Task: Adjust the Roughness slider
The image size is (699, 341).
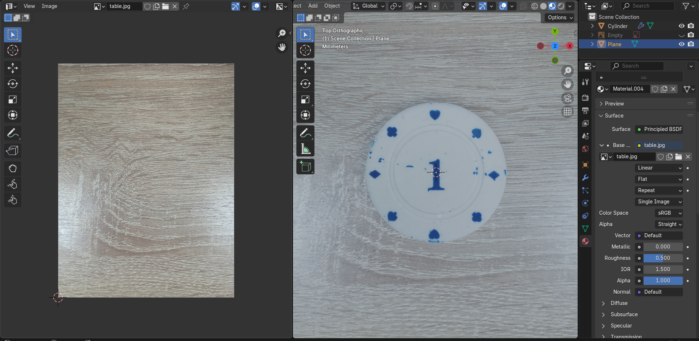Action: click(662, 258)
